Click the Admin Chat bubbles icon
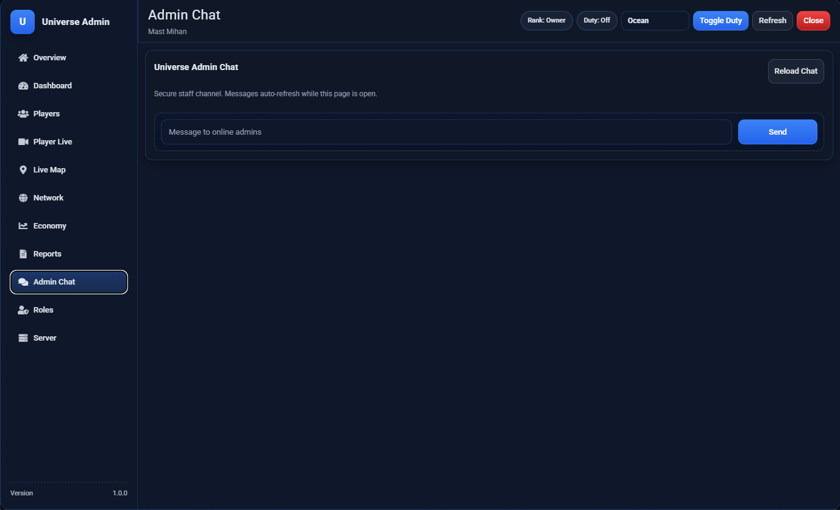Viewport: 840px width, 510px height. click(x=23, y=282)
